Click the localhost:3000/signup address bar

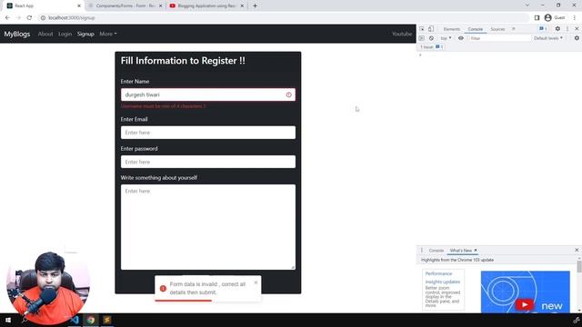click(284, 17)
